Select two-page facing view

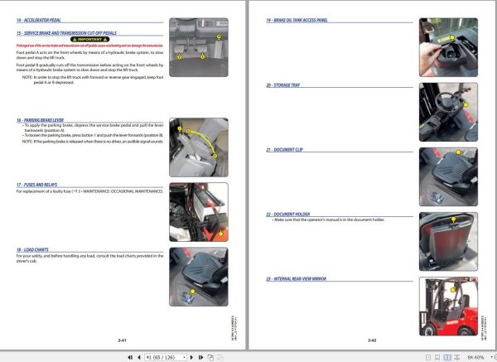click(x=447, y=357)
